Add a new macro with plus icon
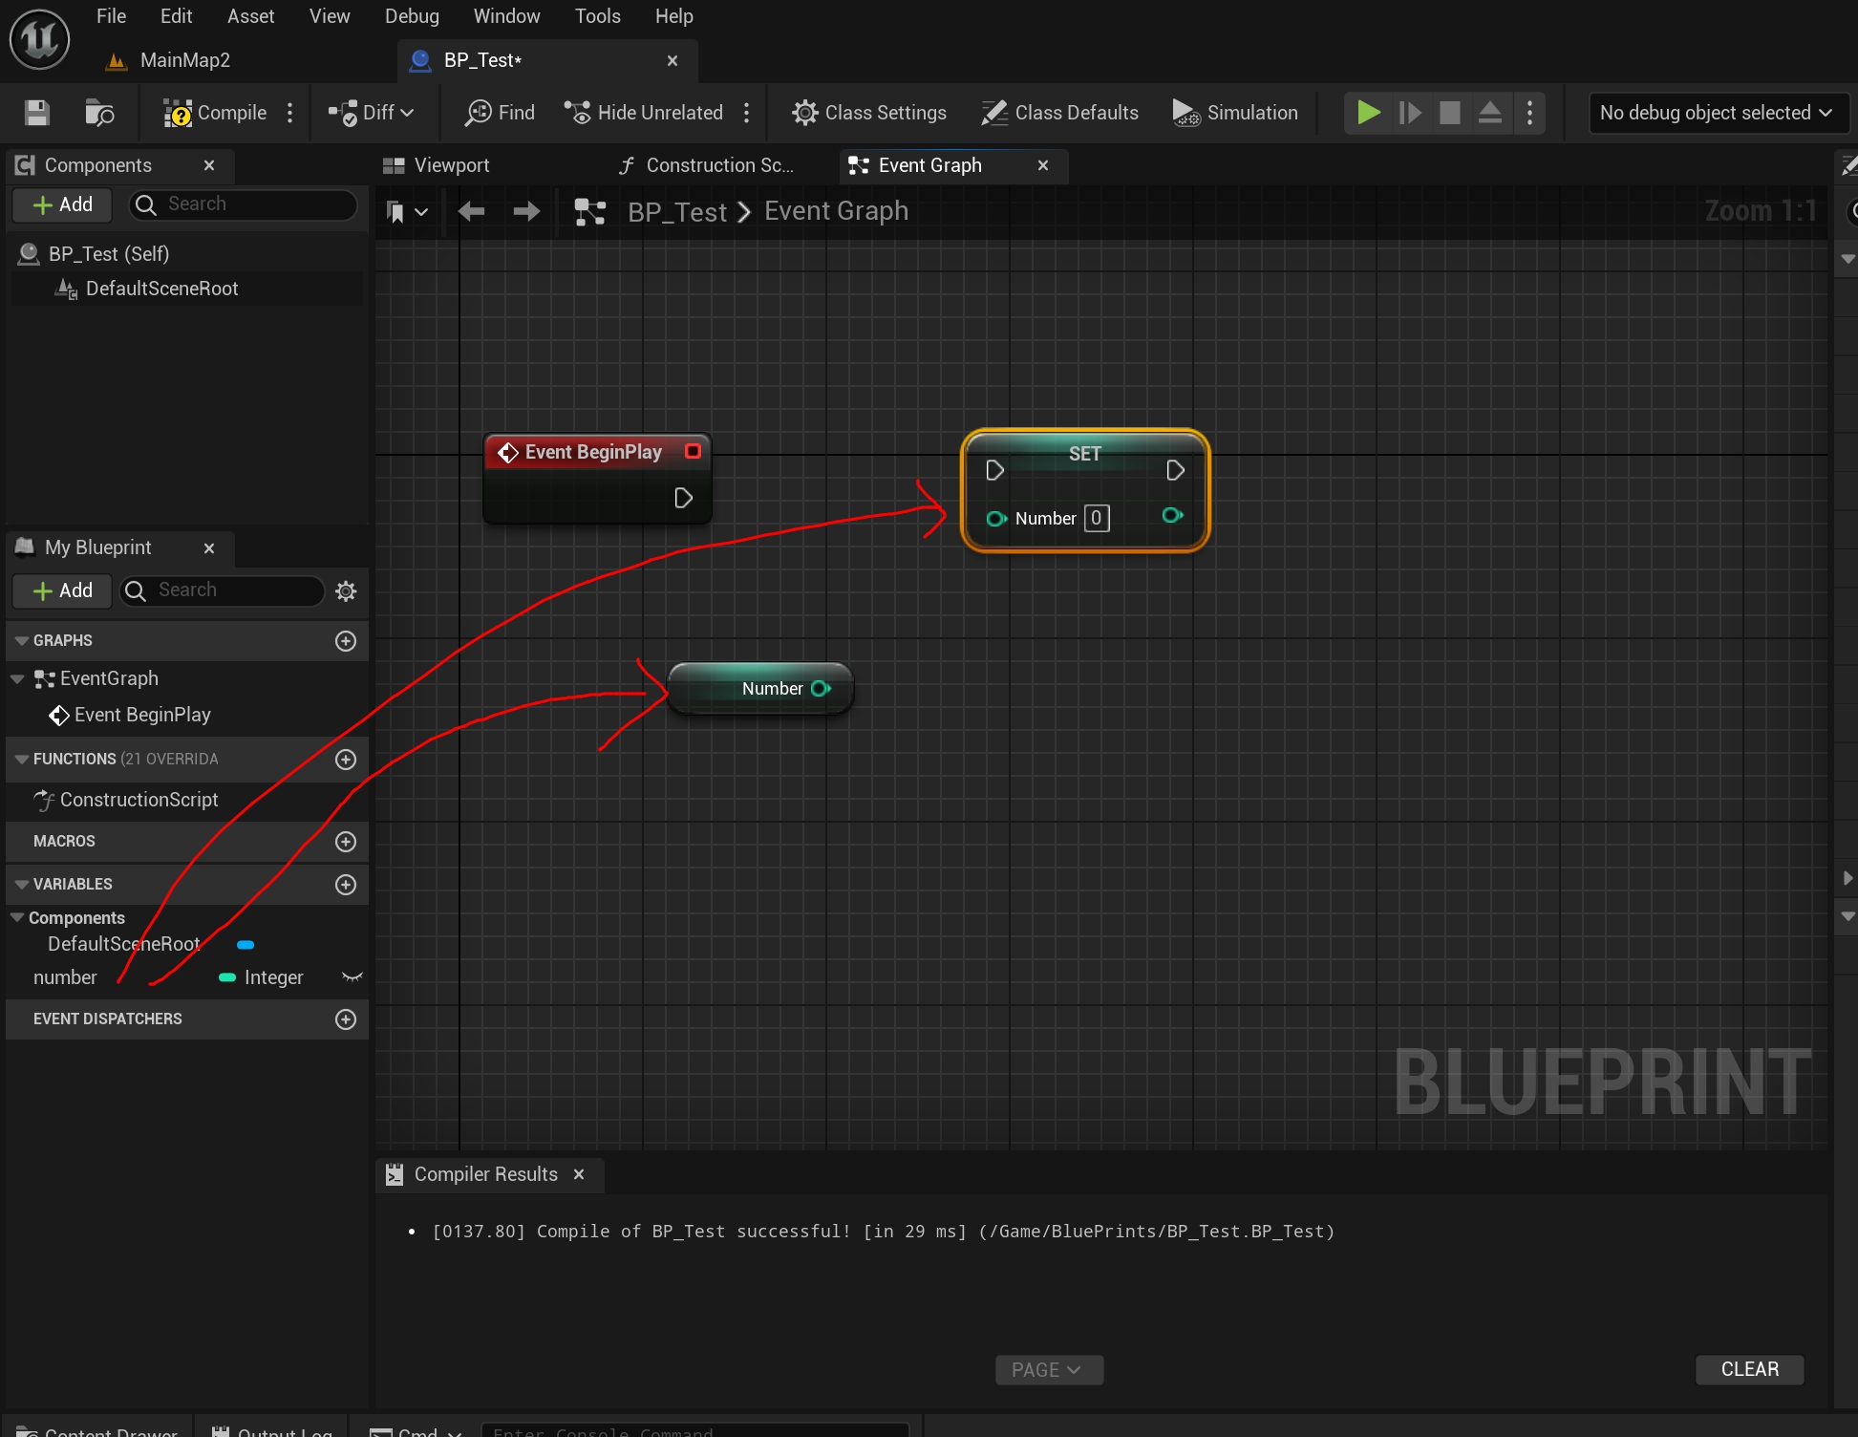Screen dimensions: 1858x1437 click(346, 842)
